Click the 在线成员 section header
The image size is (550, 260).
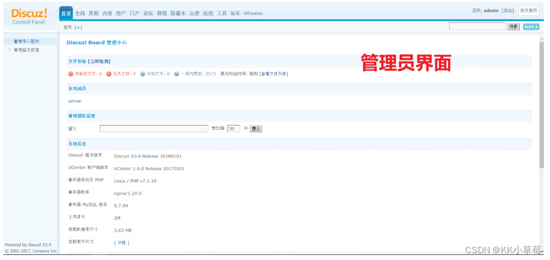coord(77,89)
